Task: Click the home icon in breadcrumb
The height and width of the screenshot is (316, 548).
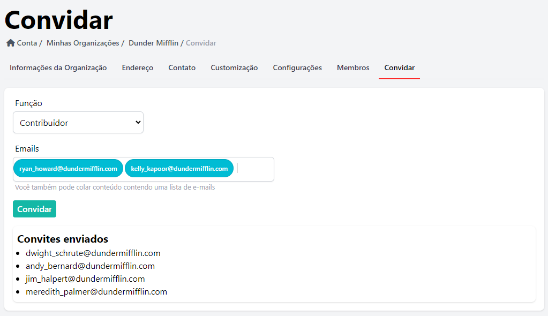Action: 11,43
